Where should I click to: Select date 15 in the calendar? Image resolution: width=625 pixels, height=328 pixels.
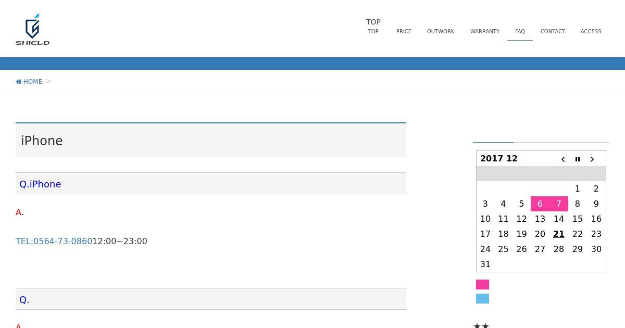point(578,219)
